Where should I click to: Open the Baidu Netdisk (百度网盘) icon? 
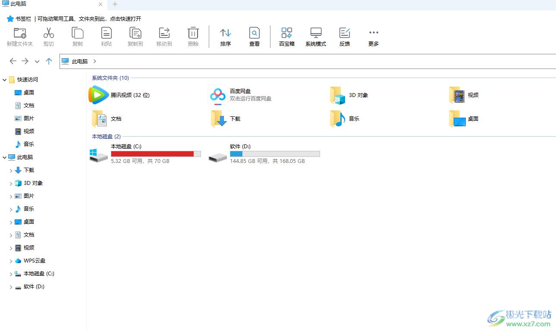click(x=218, y=95)
